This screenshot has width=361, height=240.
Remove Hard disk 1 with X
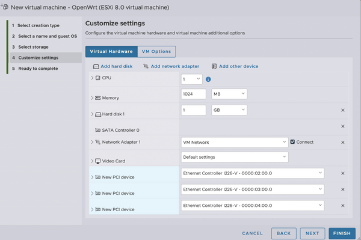(343, 110)
